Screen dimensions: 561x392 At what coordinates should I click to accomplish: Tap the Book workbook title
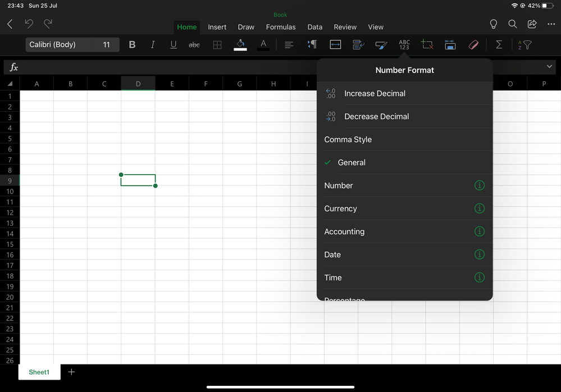(x=280, y=15)
